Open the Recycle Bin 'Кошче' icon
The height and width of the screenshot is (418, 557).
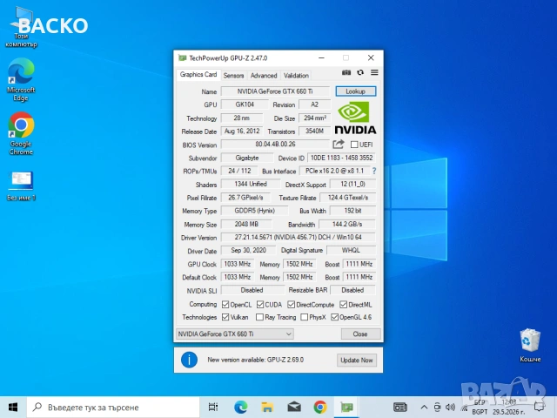click(530, 345)
